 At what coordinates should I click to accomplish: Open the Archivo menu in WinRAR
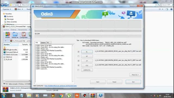(6, 30)
